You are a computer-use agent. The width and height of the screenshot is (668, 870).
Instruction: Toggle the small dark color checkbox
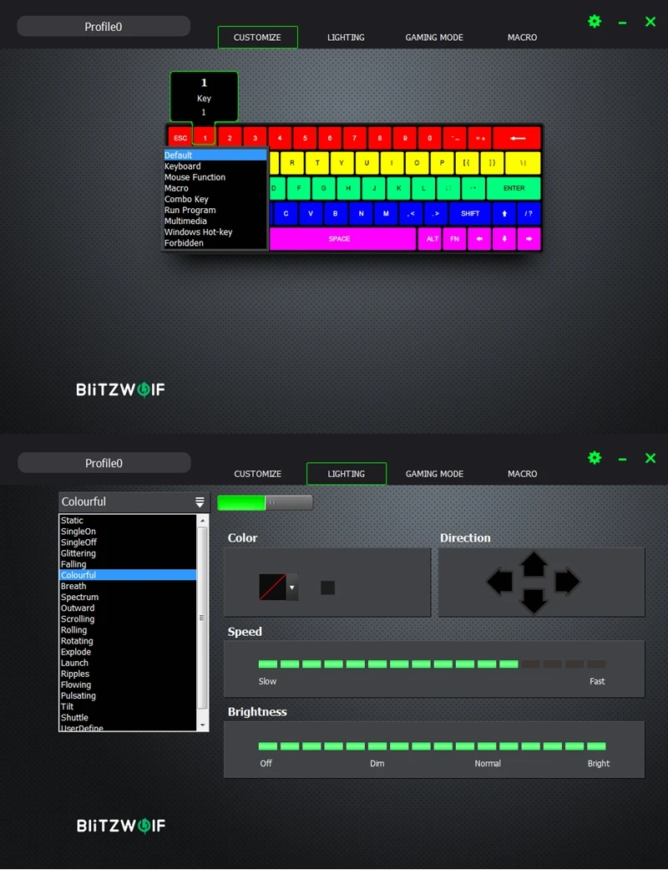[x=327, y=588]
